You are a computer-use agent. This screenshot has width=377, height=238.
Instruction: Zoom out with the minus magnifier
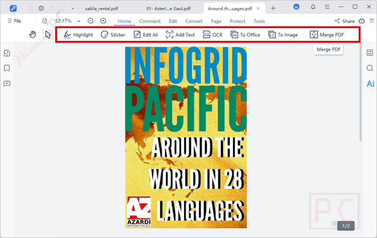(x=90, y=21)
